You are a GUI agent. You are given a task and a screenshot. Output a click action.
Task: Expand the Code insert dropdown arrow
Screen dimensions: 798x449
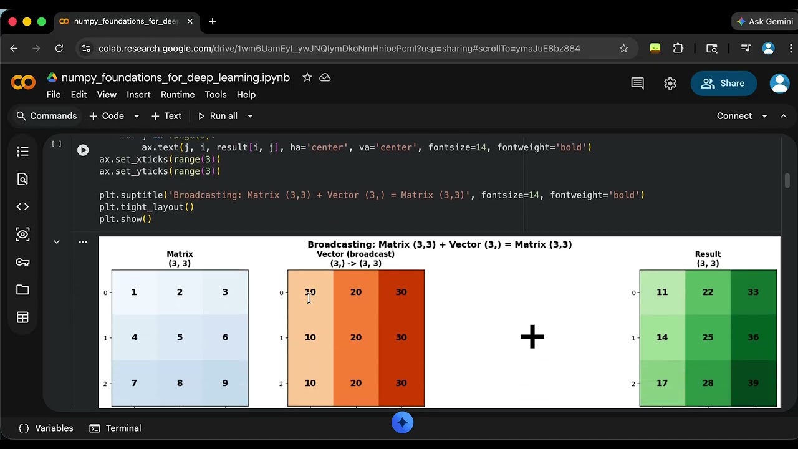tap(137, 116)
